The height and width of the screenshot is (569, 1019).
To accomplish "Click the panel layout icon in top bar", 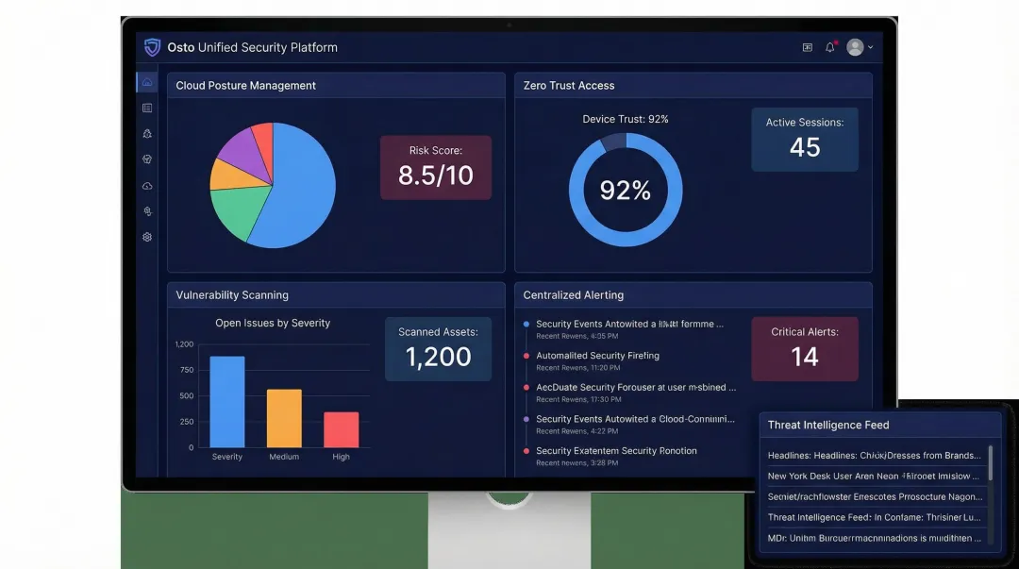I will (807, 46).
